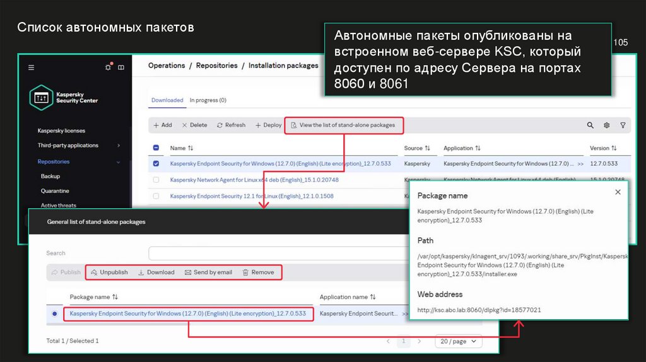Open the 20 / page dropdown
This screenshot has height=362, width=646.
tap(458, 341)
